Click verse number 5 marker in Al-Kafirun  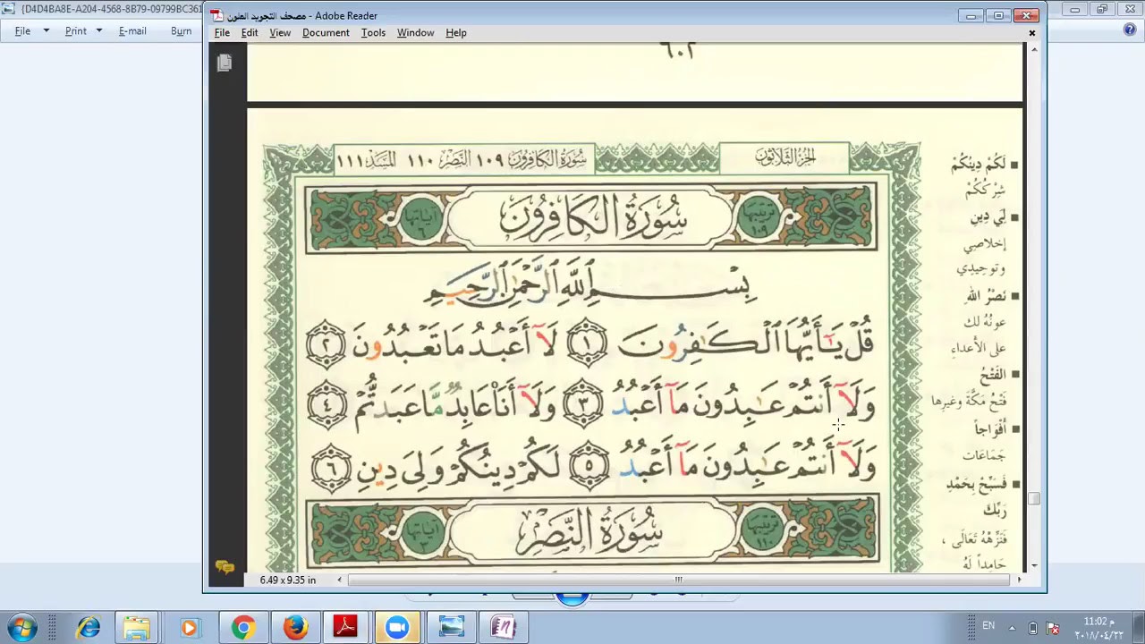(589, 466)
